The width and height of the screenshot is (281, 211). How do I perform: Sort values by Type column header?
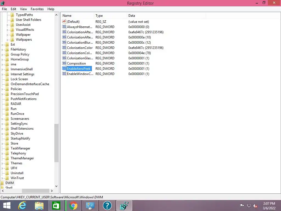(110, 16)
